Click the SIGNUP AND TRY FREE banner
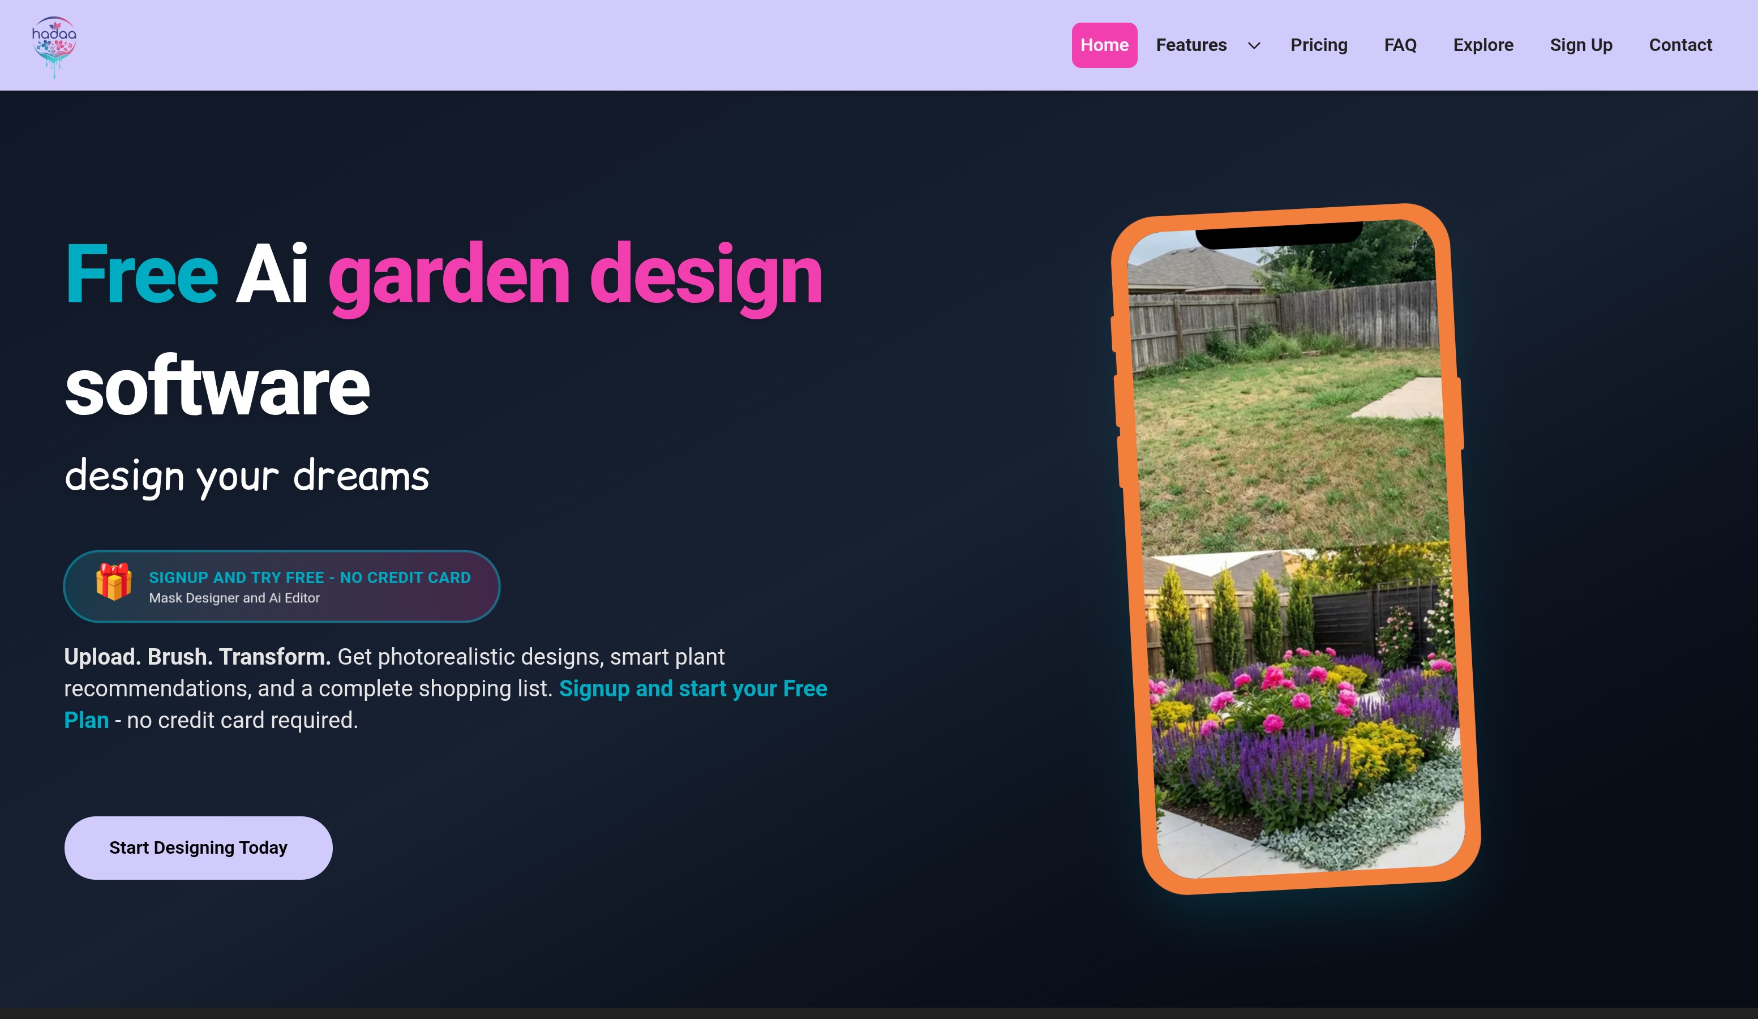The image size is (1758, 1019). [281, 585]
